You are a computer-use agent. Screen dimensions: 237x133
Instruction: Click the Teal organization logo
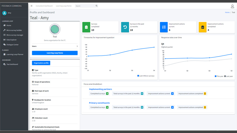pos(55,29)
